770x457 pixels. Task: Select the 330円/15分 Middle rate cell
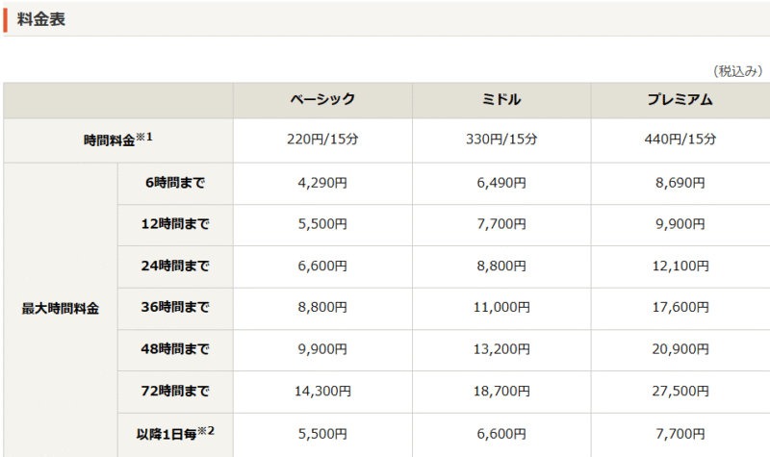click(x=501, y=140)
